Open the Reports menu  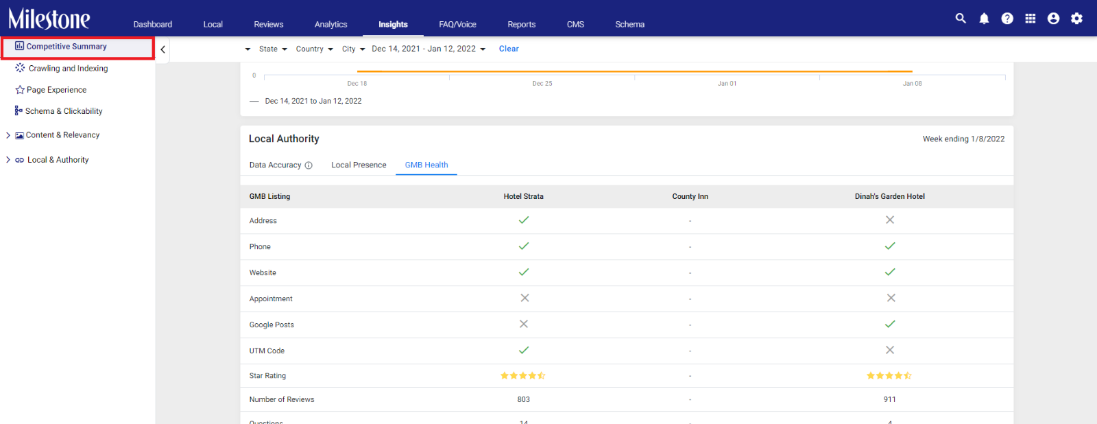(x=522, y=24)
